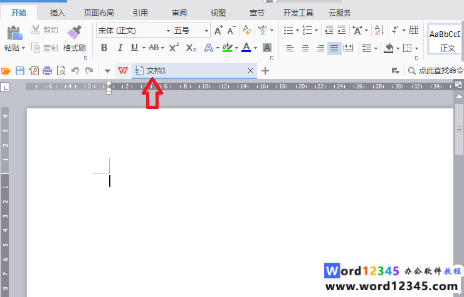Toggle Underline formatting

coord(134,48)
